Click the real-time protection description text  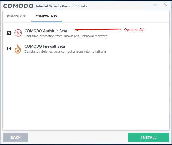(x=66, y=36)
